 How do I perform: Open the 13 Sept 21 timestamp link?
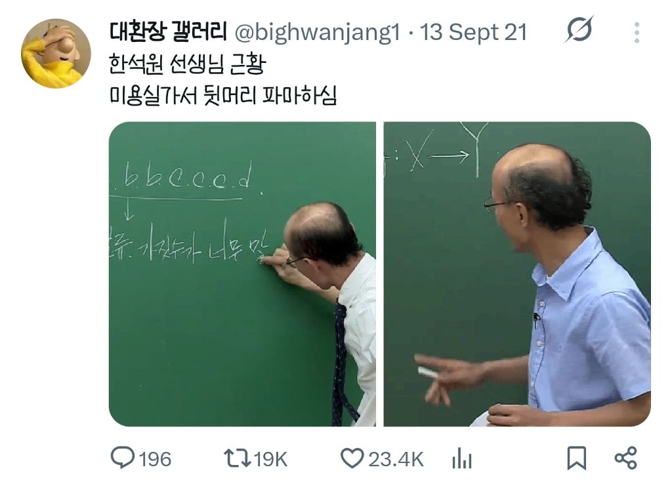(x=473, y=32)
